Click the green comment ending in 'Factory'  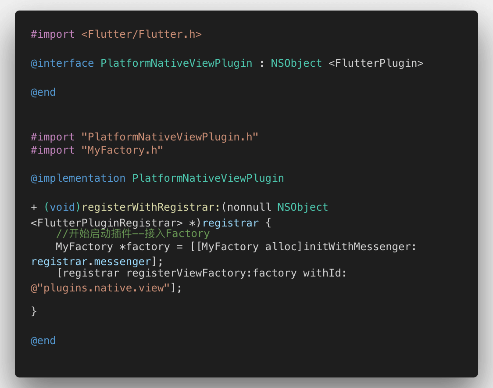click(x=133, y=234)
